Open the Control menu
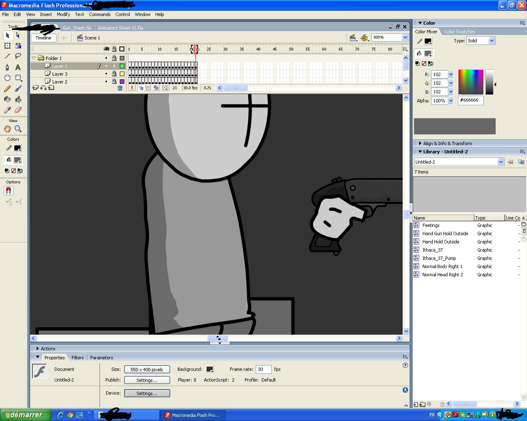 (x=123, y=14)
